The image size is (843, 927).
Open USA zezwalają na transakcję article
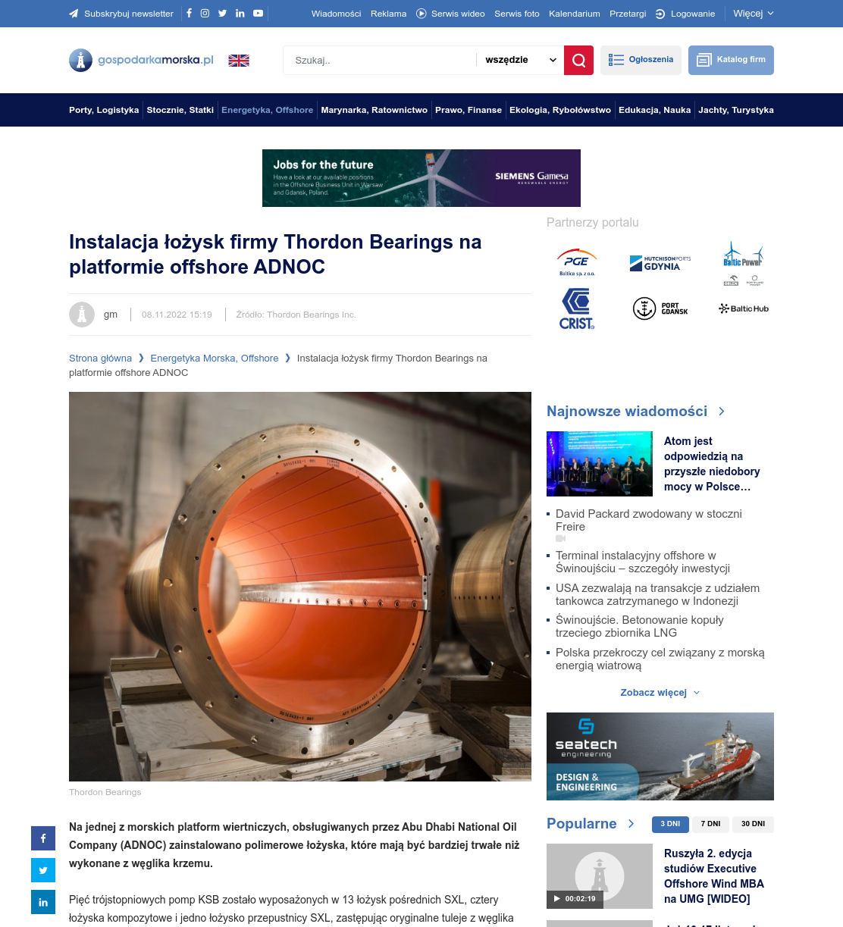pos(657,594)
